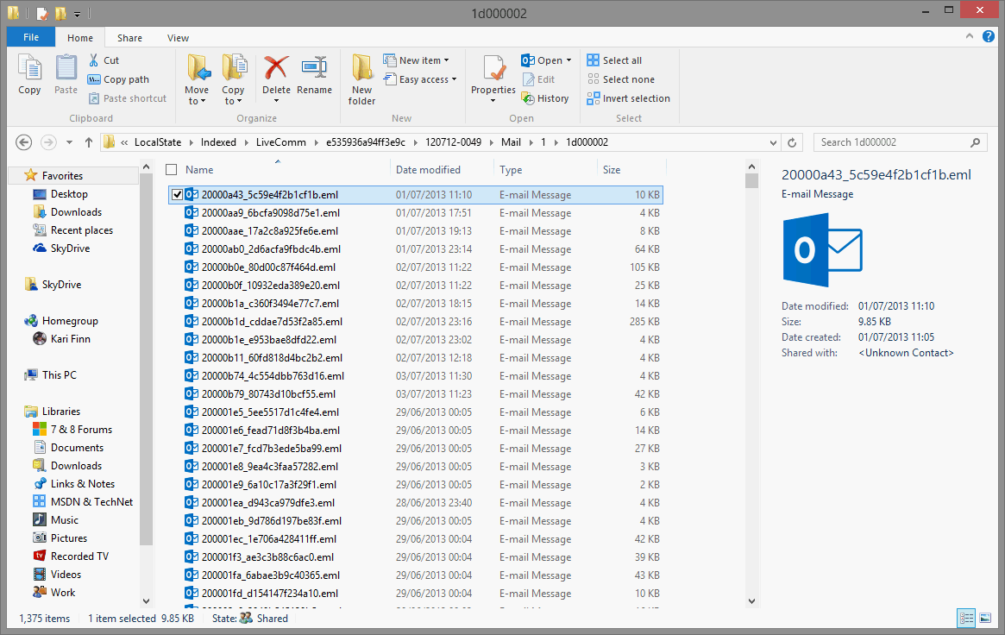Refresh the current folder view
The height and width of the screenshot is (635, 1005).
pos(792,142)
